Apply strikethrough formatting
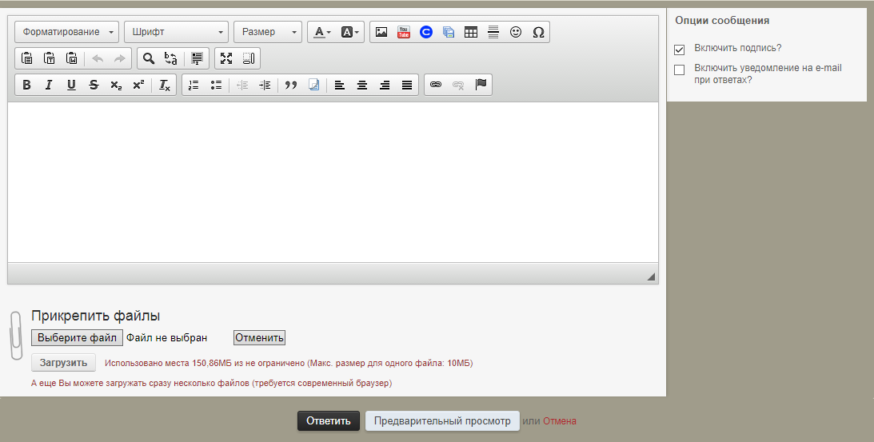Image resolution: width=874 pixels, height=442 pixels. coord(94,85)
